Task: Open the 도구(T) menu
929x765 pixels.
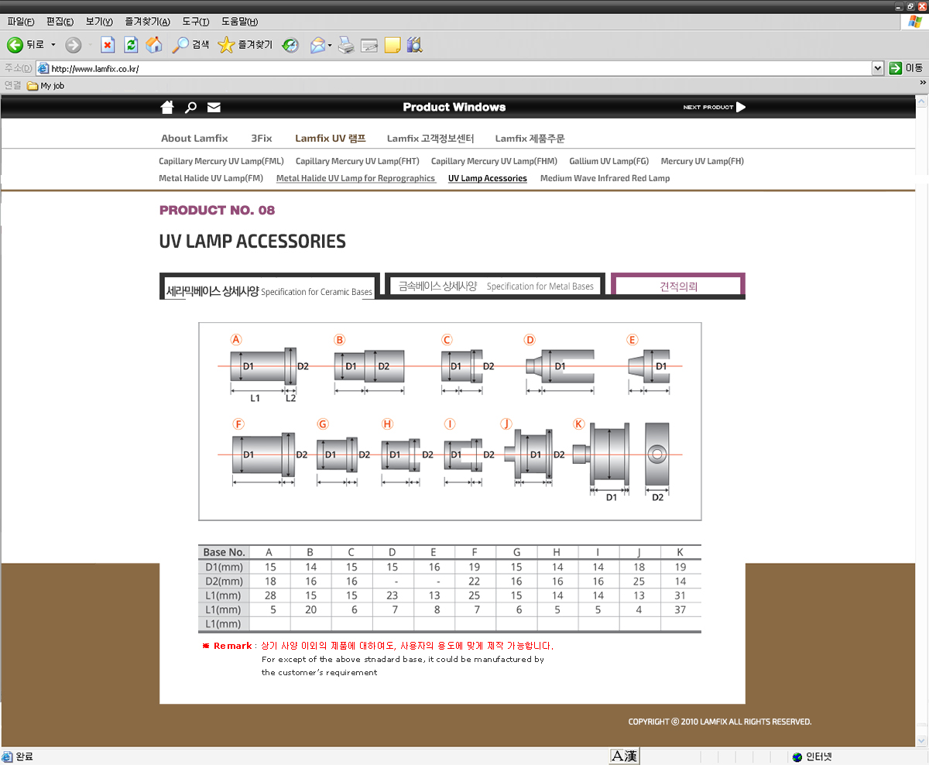Action: point(196,22)
